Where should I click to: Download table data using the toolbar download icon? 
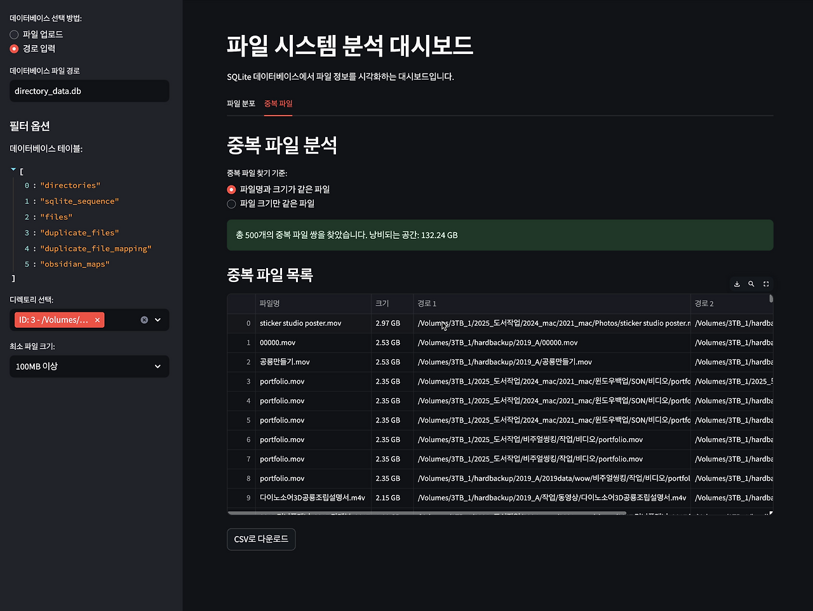point(737,284)
